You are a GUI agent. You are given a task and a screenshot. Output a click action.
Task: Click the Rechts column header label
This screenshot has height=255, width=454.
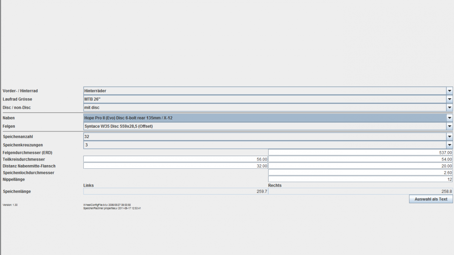(275, 185)
